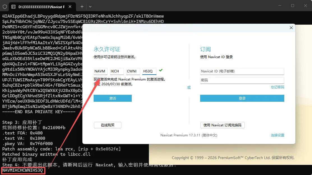Click 使用许可证密钥注册并激活 description text
This screenshot has height=175, width=312.
click(115, 57)
